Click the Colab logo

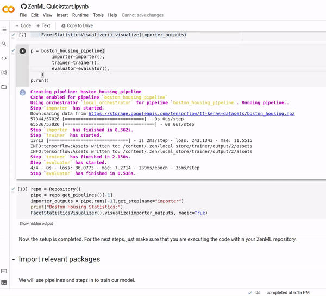pyautogui.click(x=8, y=9)
